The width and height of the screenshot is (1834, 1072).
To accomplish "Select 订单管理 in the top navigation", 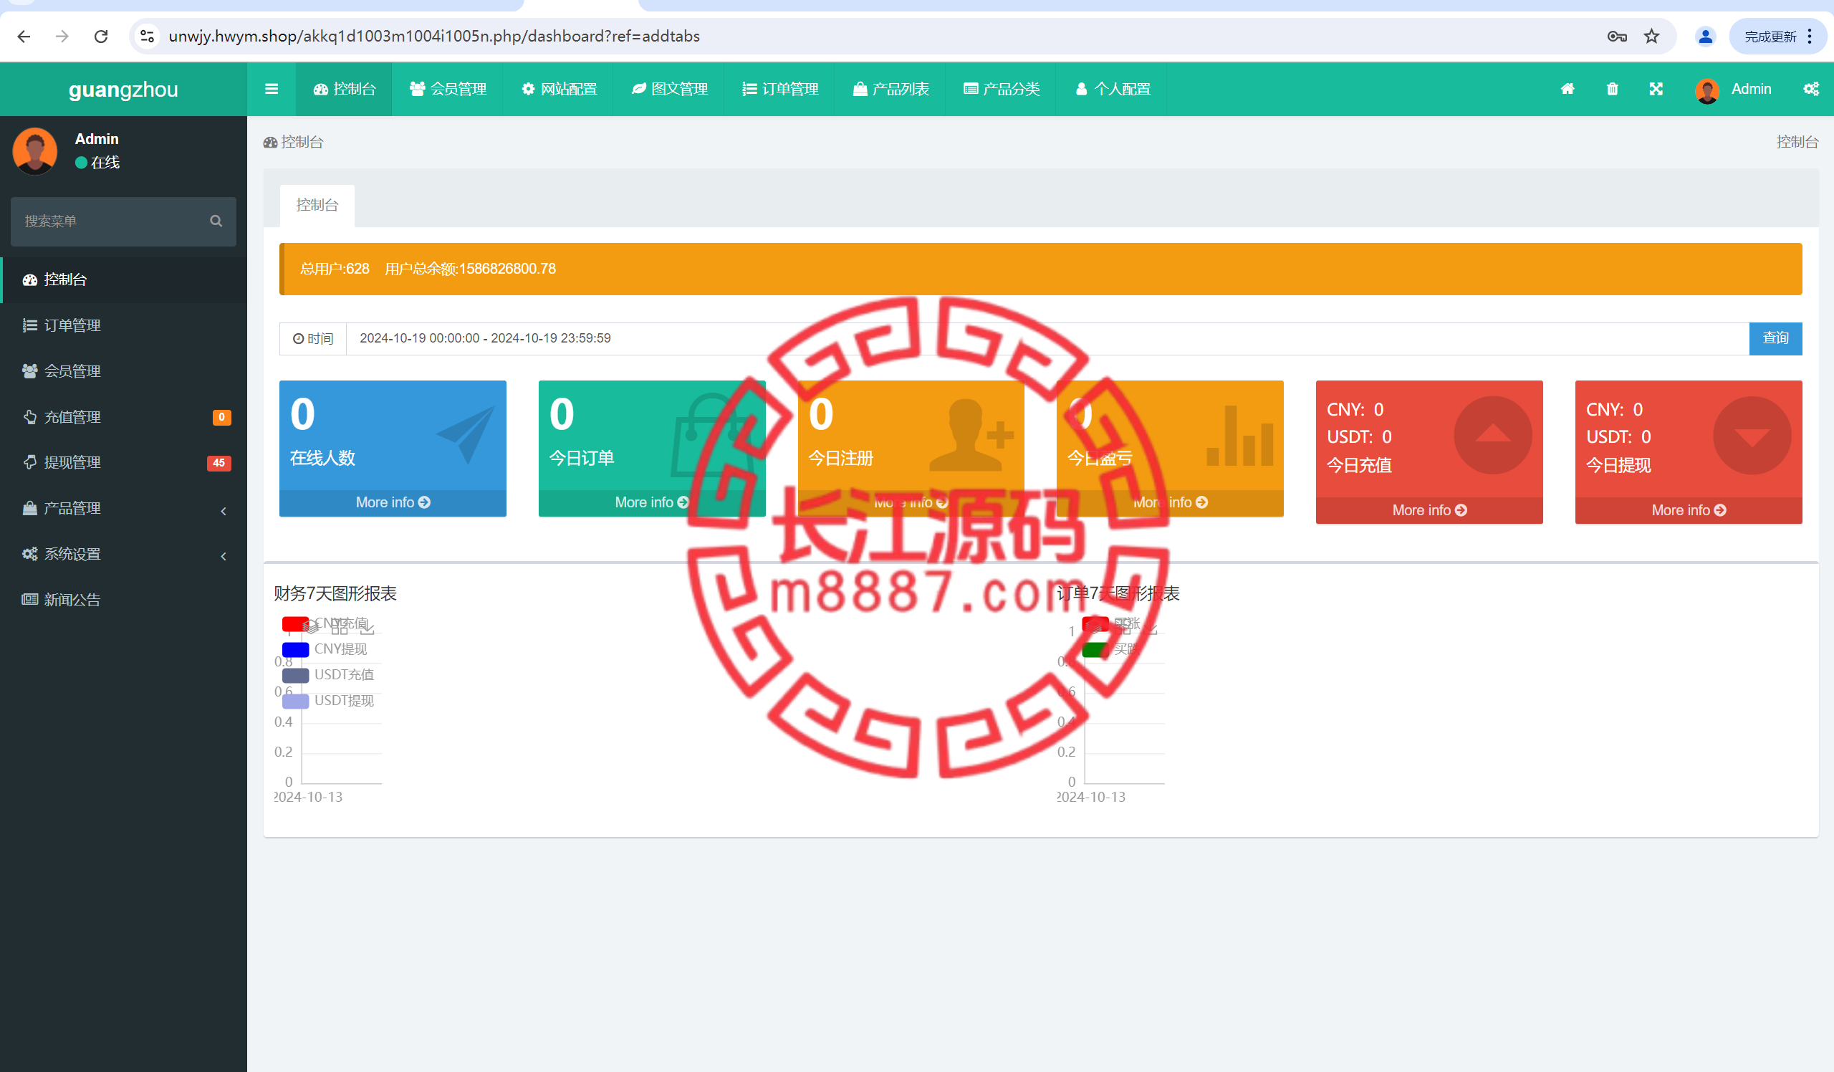I will tap(780, 89).
